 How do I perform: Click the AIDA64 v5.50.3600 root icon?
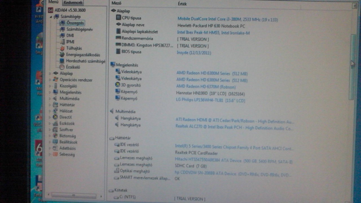tap(50, 10)
